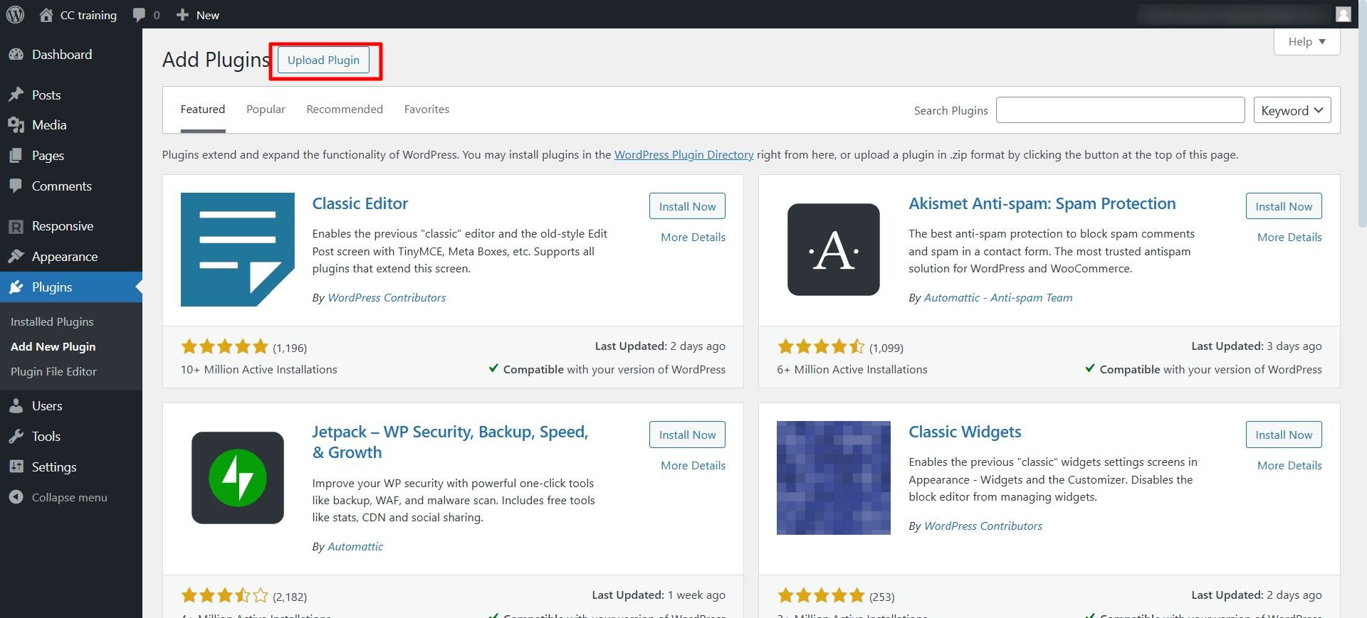Click the Jetpack plugin title link
The image size is (1367, 618).
click(450, 442)
